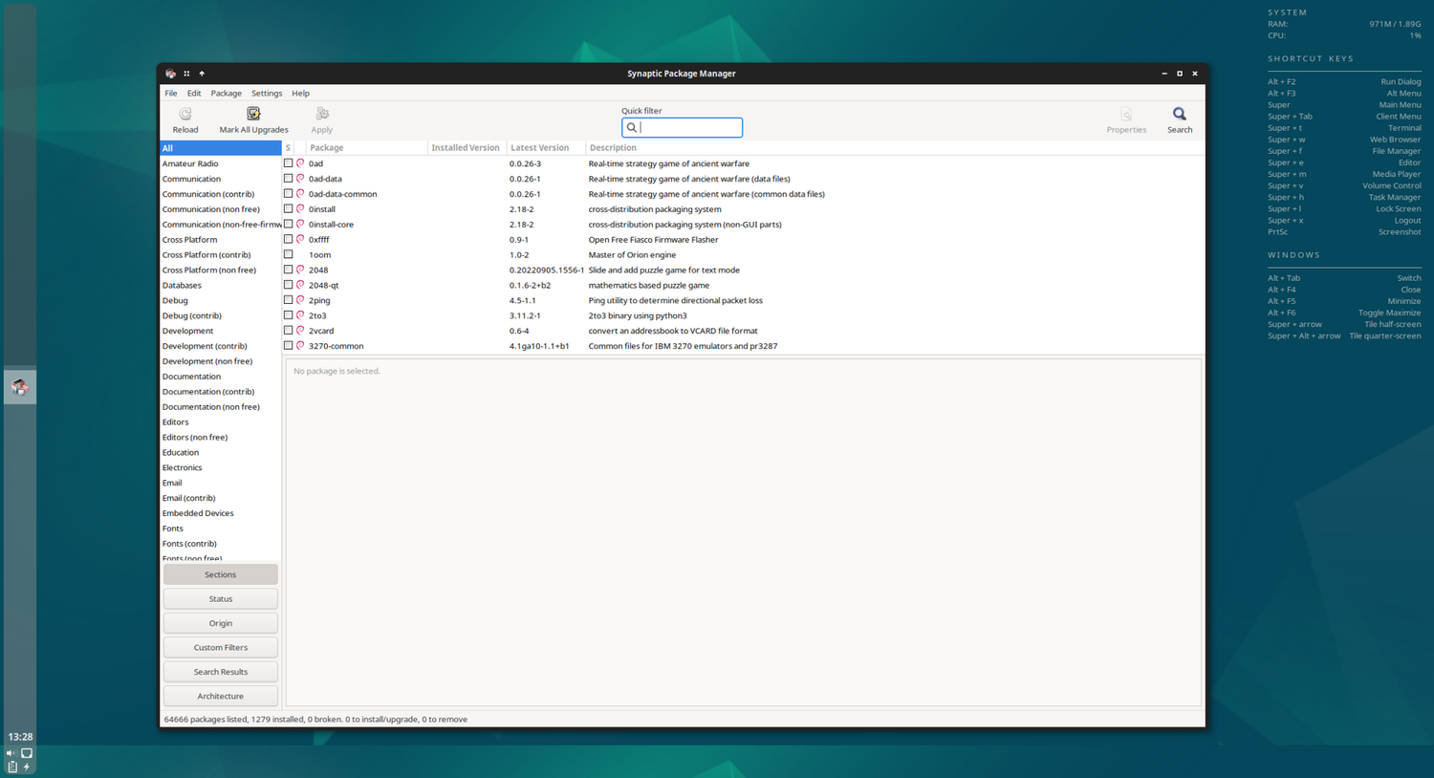Open the Custom Filters view
The image size is (1434, 778).
click(x=221, y=647)
